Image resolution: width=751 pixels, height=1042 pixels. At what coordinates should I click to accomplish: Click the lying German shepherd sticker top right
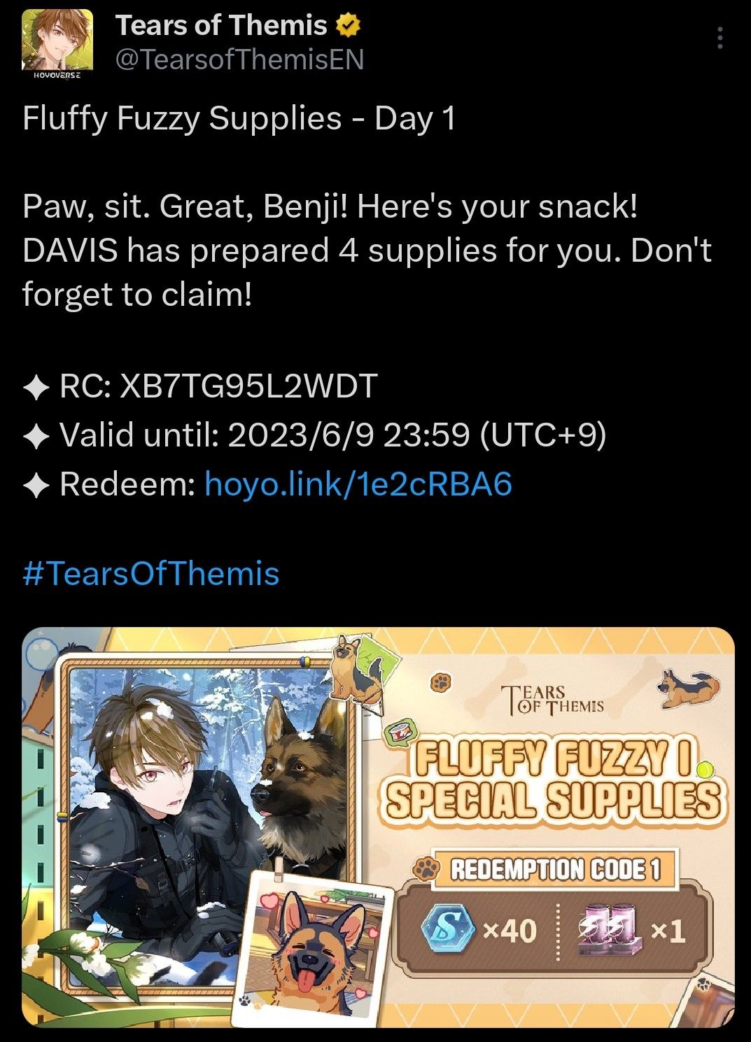(689, 687)
